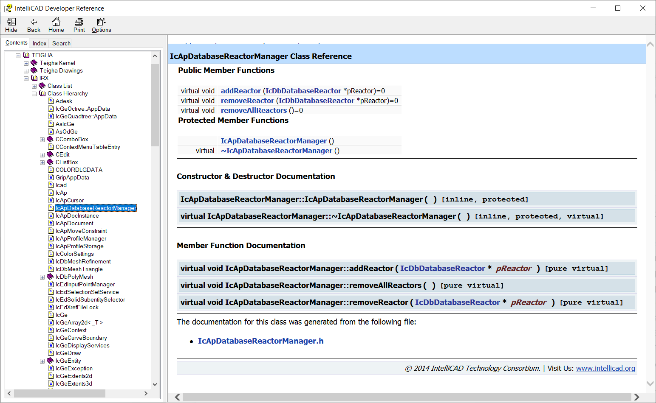Click the Adesk page icon

51,101
